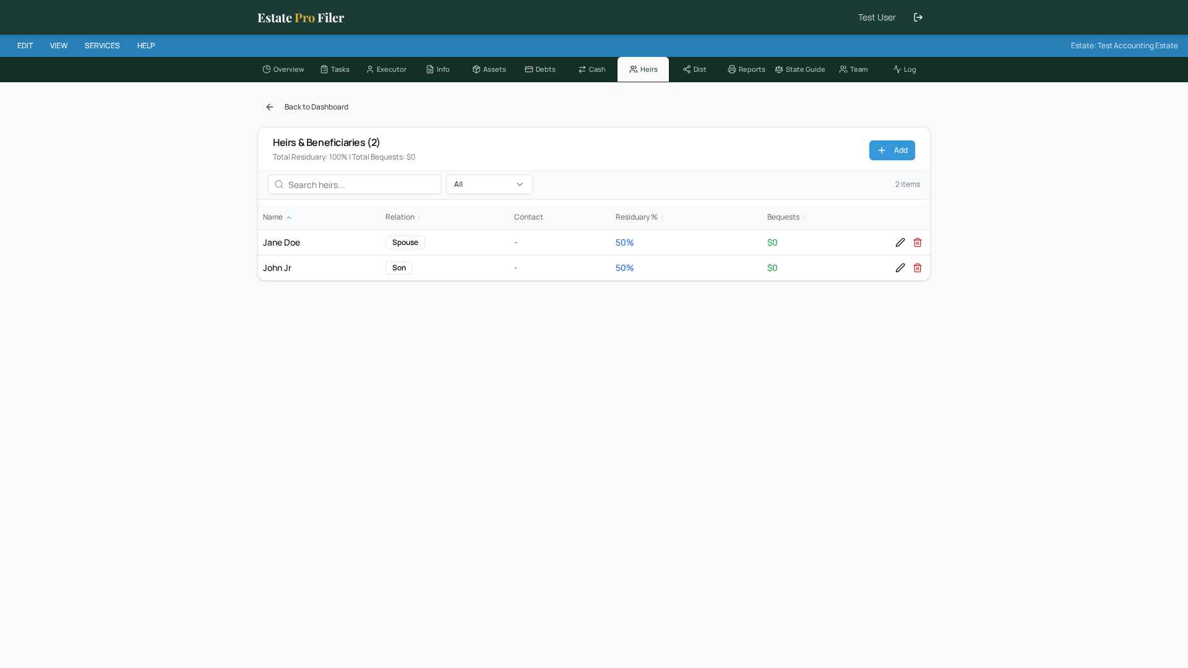Click the back arrow icon
The height and width of the screenshot is (668, 1188).
point(270,107)
